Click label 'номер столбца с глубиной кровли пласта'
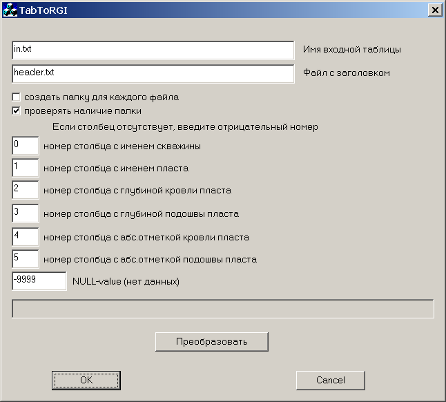This screenshot has width=446, height=402. click(x=137, y=191)
